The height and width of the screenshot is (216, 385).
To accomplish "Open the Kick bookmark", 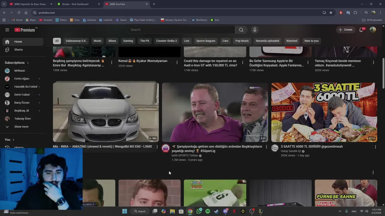I will tap(215, 20).
